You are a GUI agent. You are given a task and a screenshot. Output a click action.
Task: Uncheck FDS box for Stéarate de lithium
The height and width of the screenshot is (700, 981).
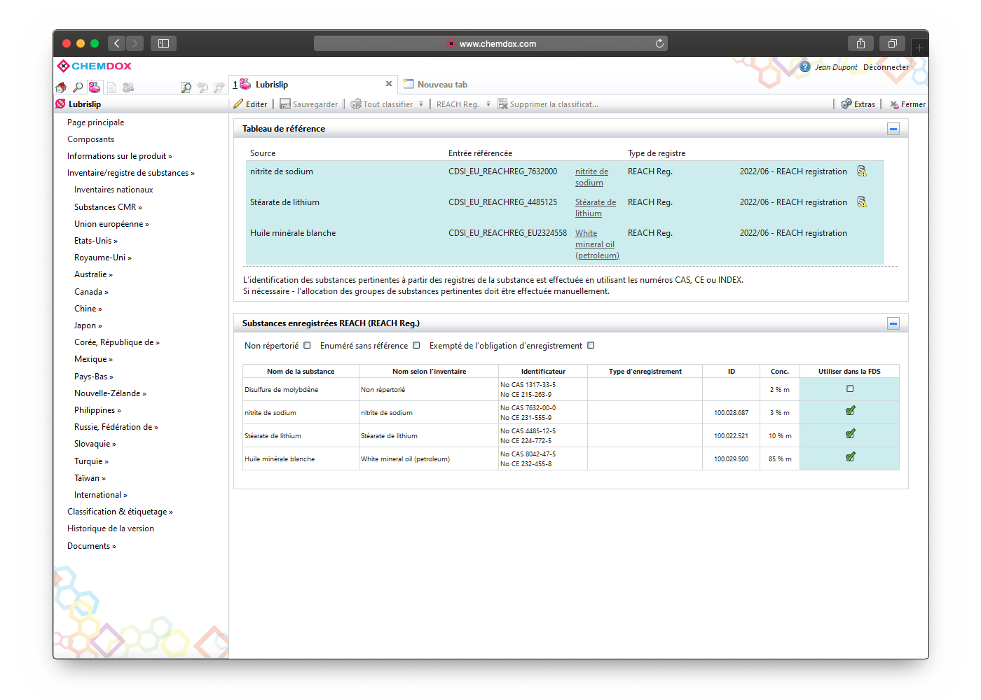point(850,434)
